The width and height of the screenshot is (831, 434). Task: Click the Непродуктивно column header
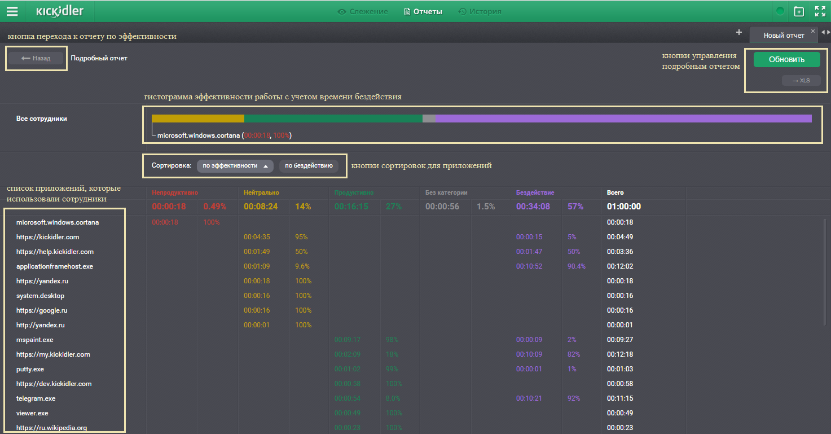[x=175, y=193]
